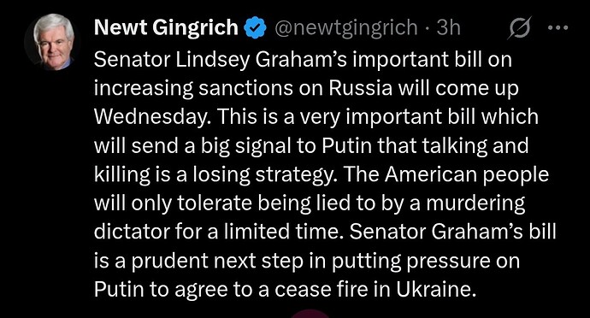Click the blue verified checkmark badge
Viewport: 590px width, 318px height.
click(256, 28)
